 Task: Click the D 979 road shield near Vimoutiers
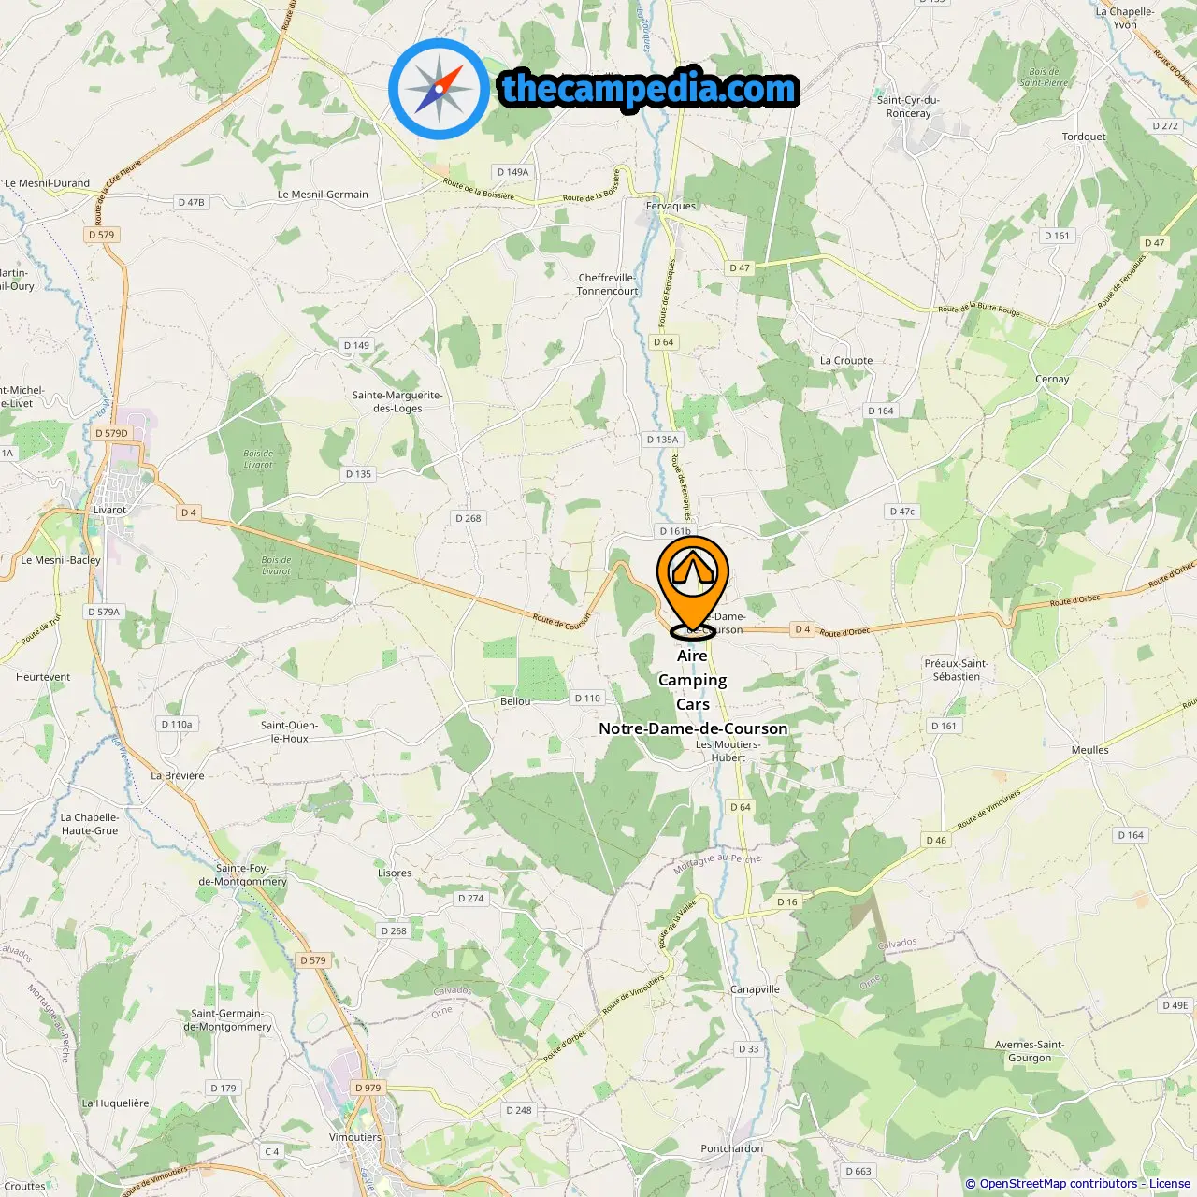click(x=368, y=1088)
